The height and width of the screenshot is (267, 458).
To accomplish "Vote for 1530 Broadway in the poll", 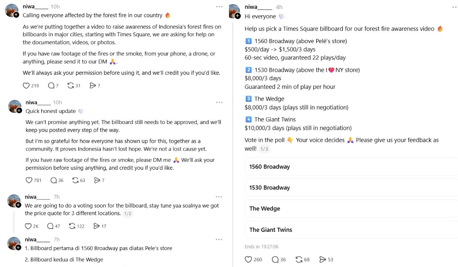I will [x=351, y=188].
